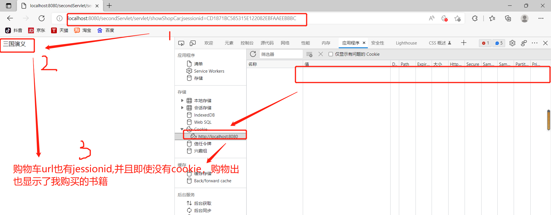Open the Tmall 天猫 bookmark
Viewport: 551px width, 215px height.
[x=59, y=30]
